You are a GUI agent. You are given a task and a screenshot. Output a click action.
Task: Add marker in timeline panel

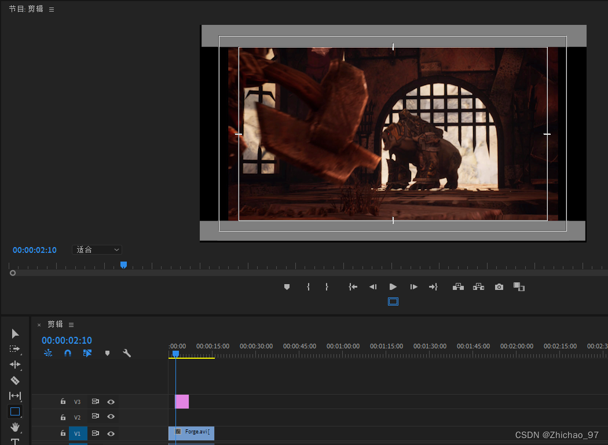[107, 353]
